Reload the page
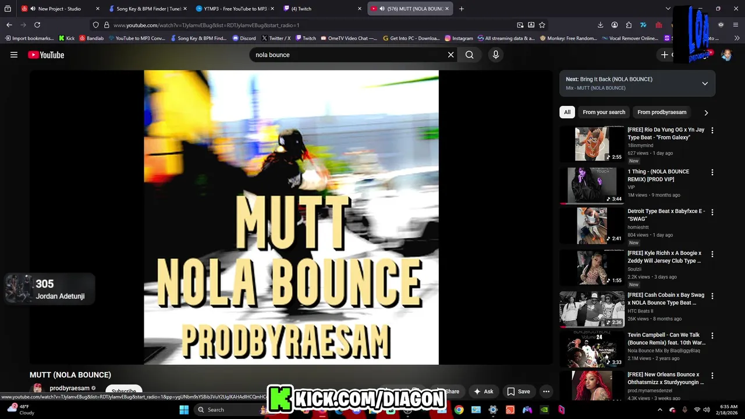Image resolution: width=745 pixels, height=419 pixels. [x=37, y=25]
